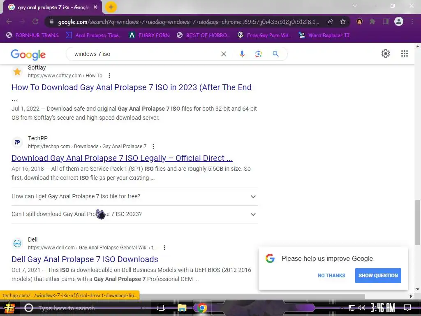Image resolution: width=421 pixels, height=316 pixels.
Task: Open File Explorer from the taskbar
Action: click(182, 308)
